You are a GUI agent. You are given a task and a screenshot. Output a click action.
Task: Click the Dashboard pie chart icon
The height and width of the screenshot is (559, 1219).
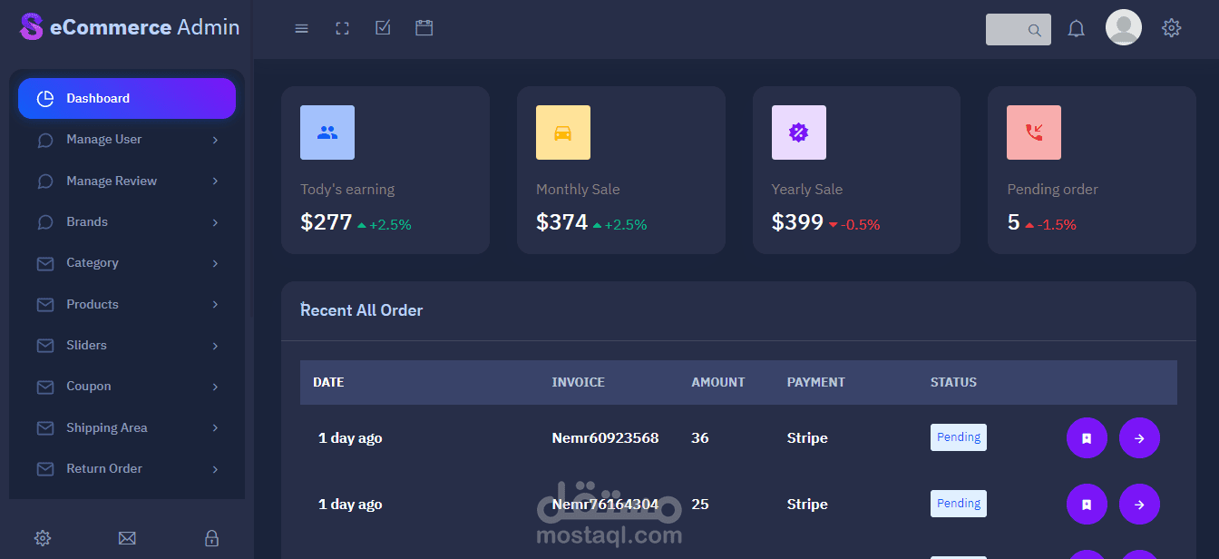coord(45,98)
